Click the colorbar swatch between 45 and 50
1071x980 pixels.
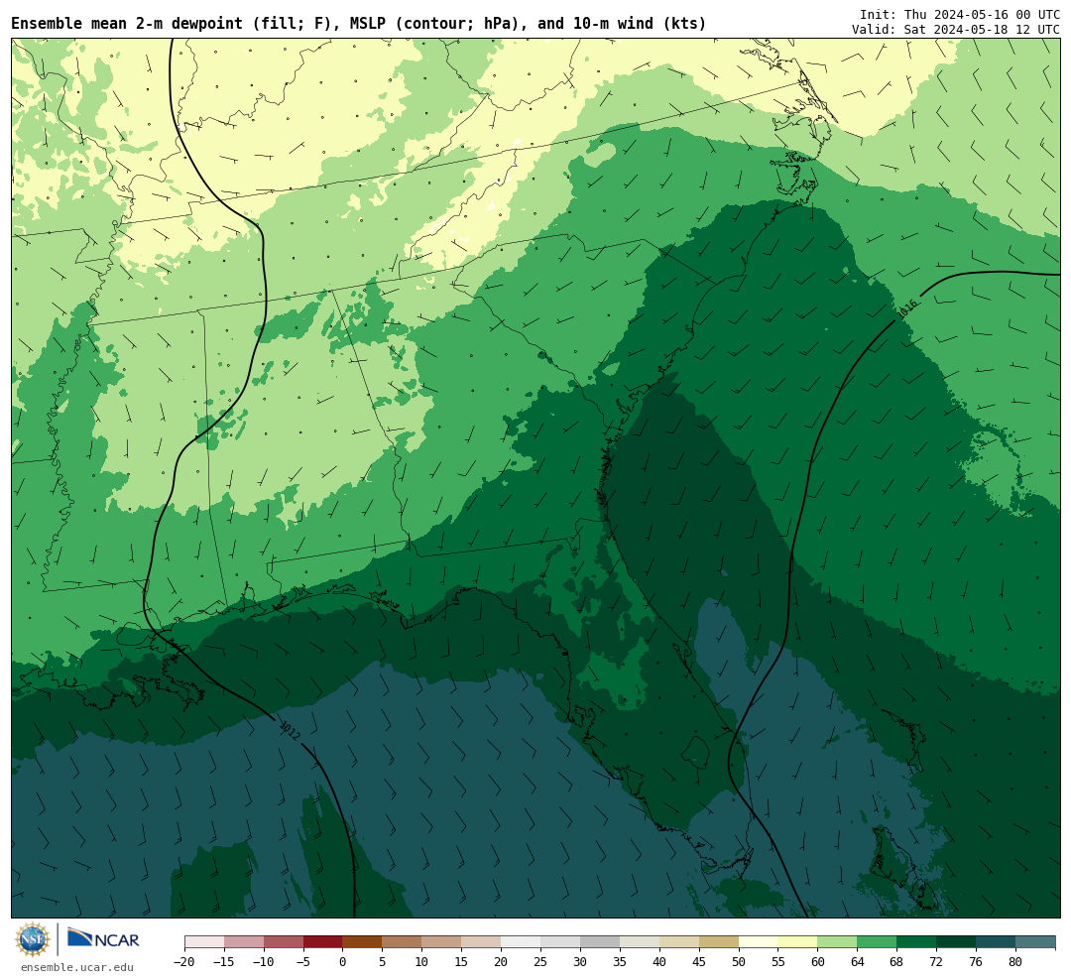719,942
